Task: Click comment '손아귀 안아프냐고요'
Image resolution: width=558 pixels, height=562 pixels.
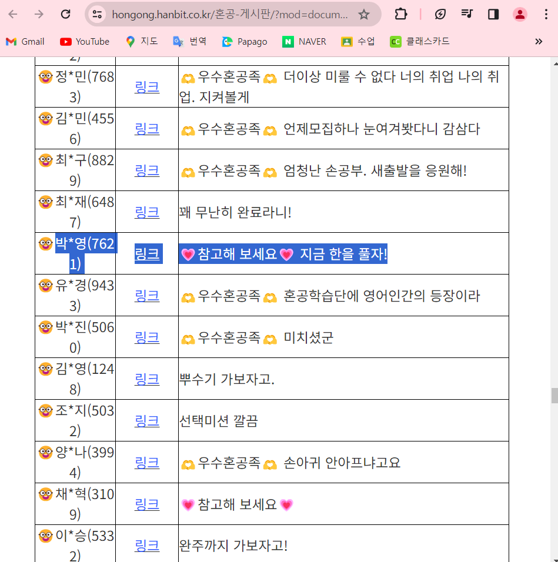Action: tap(342, 463)
